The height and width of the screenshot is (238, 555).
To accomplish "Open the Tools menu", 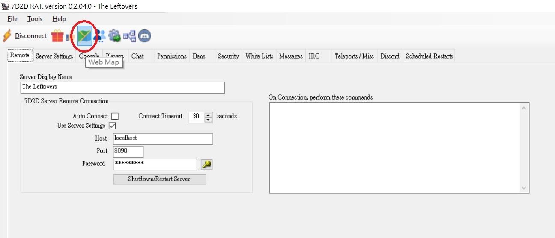I will tap(35, 19).
